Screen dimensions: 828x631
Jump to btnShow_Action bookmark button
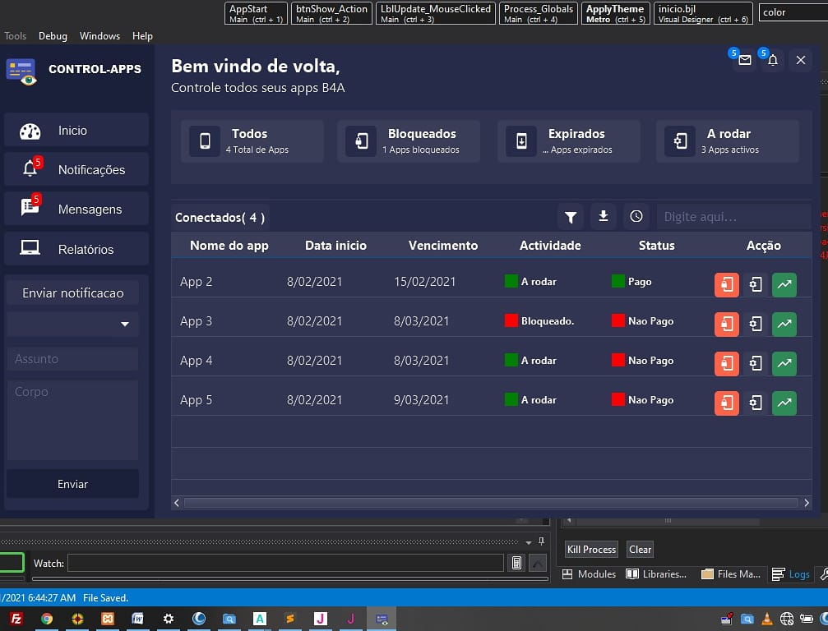(331, 14)
